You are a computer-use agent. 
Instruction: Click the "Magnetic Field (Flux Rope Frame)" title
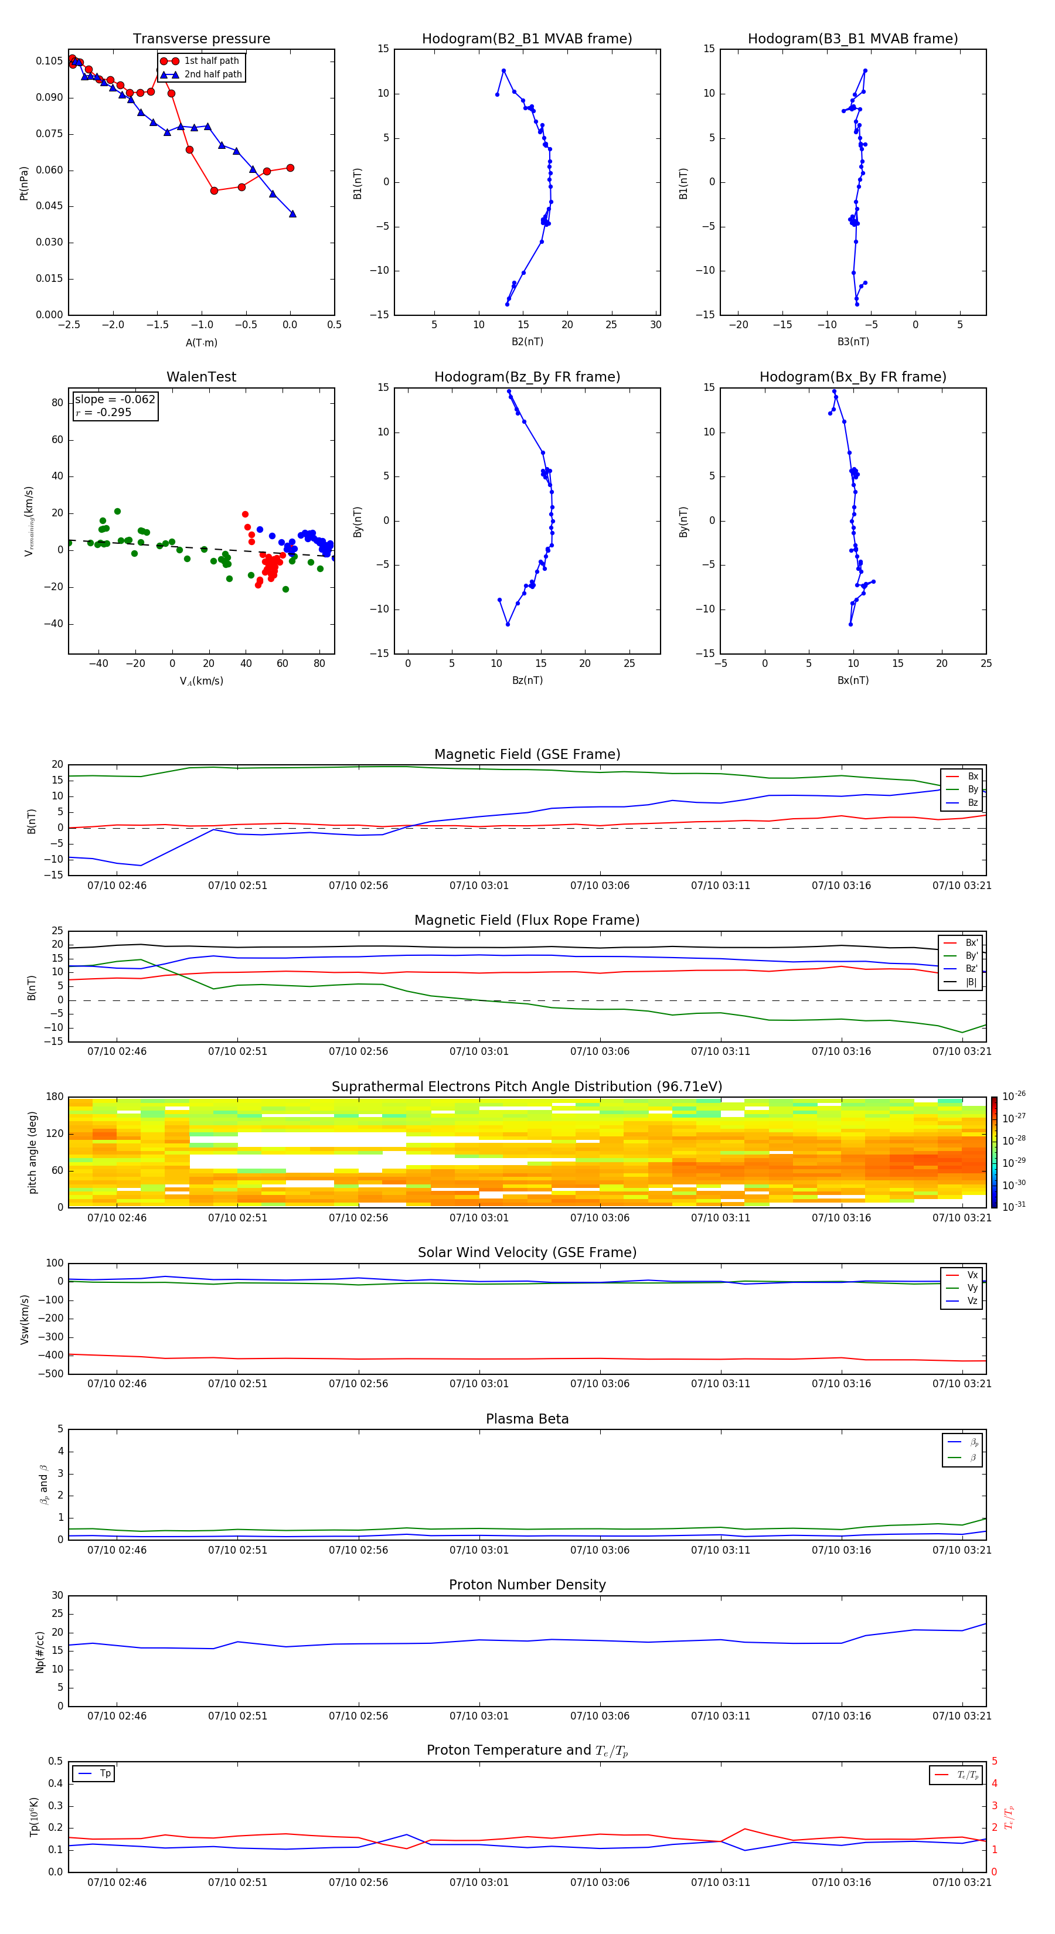coord(527,921)
